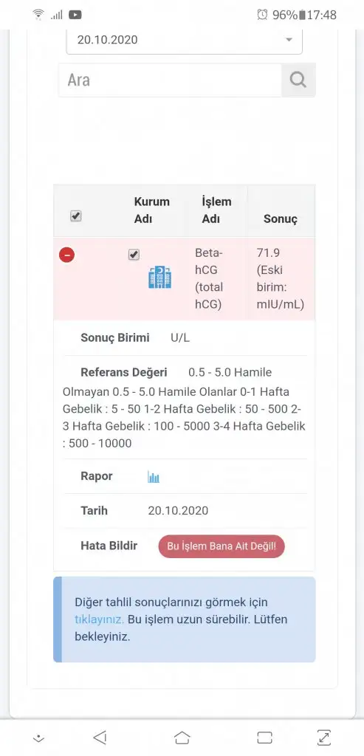Click the blue hospital building icon

159,278
